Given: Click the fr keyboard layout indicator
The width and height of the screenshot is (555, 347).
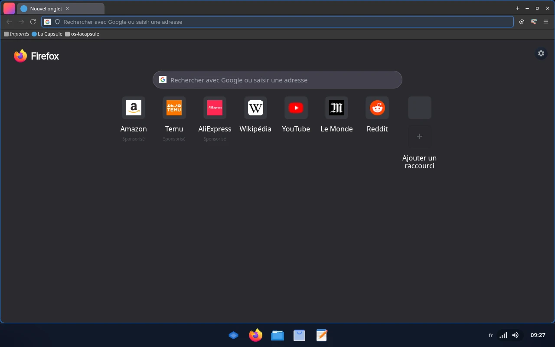Looking at the screenshot, I should click(x=491, y=335).
